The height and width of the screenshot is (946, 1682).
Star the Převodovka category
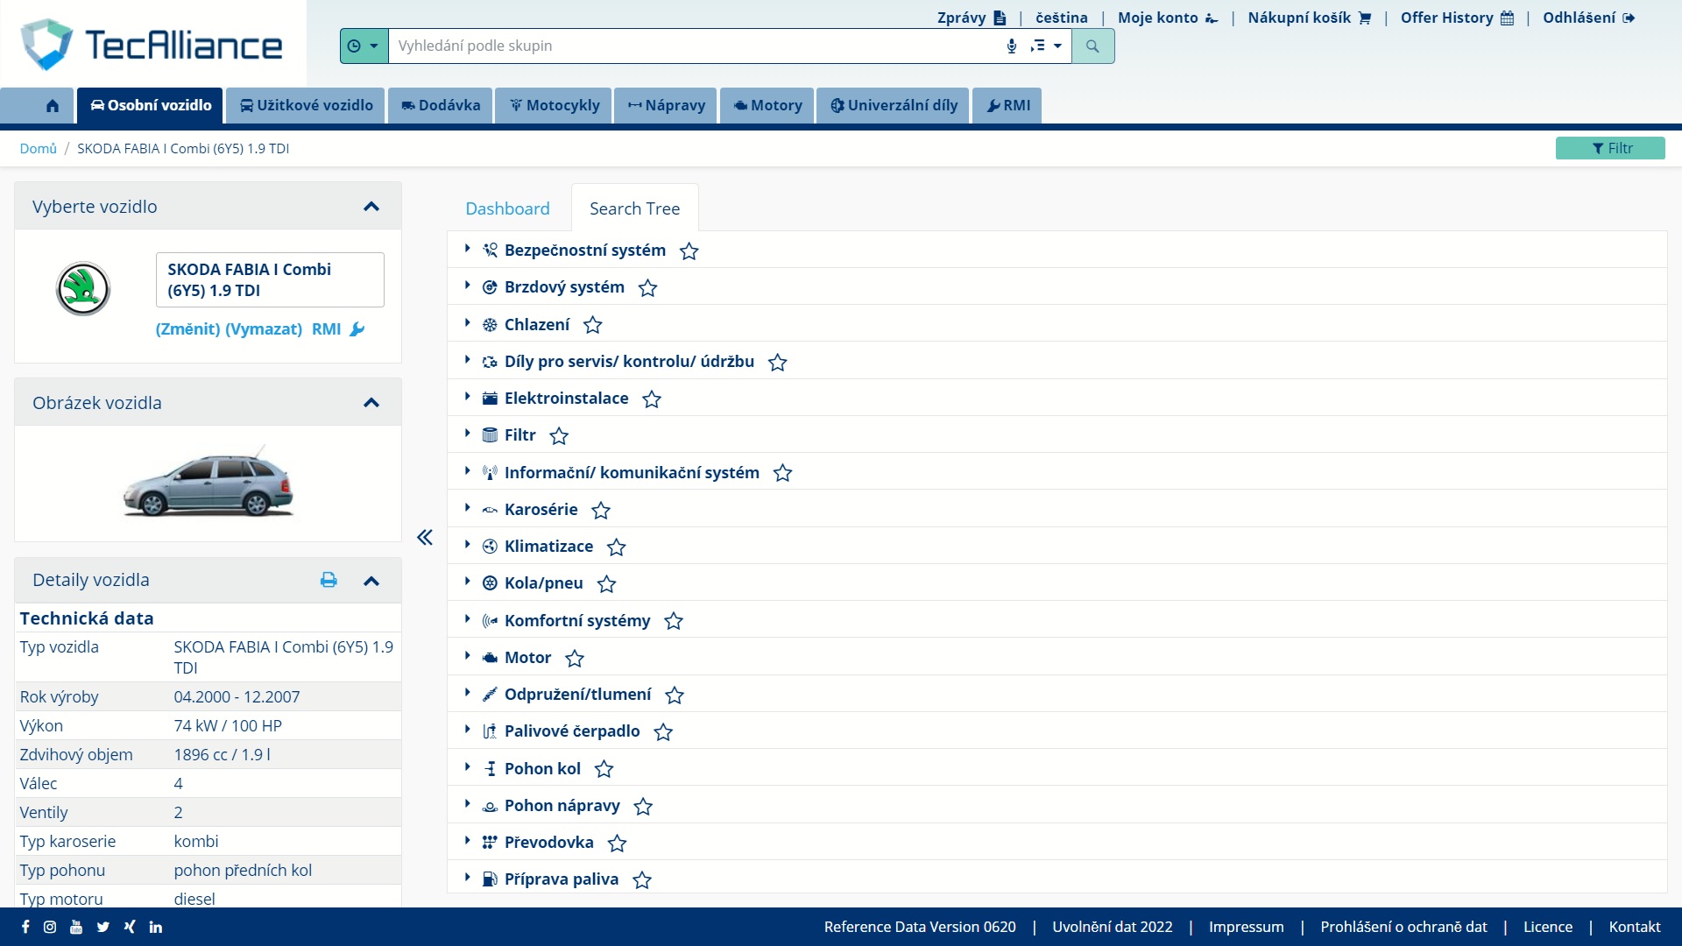coord(618,844)
